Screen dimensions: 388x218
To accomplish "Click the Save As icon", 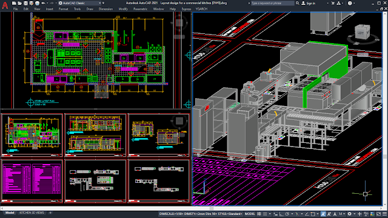I will [x=31, y=3].
